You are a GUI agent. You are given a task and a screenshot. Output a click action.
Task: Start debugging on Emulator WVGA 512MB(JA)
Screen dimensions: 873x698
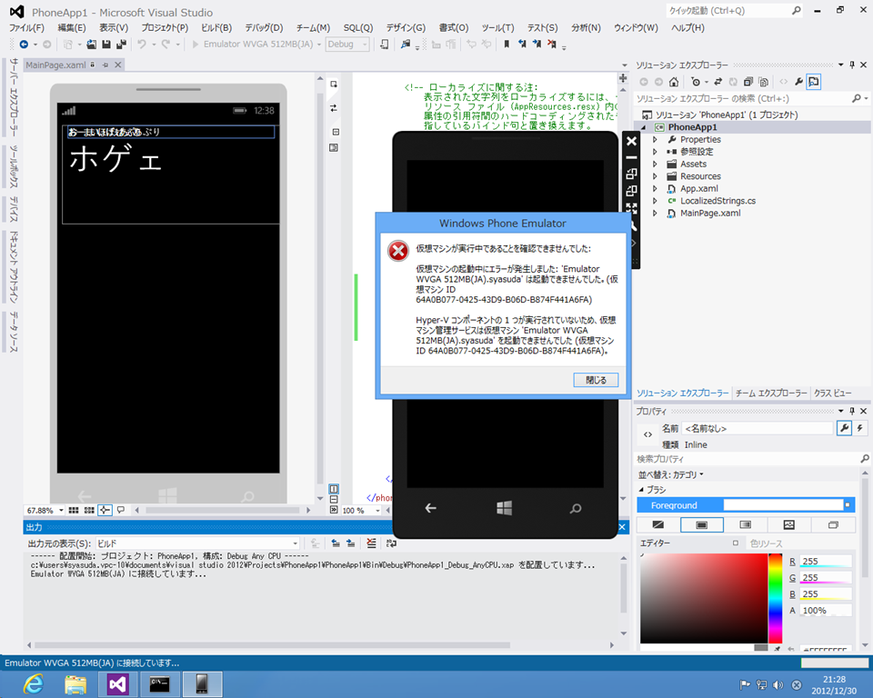[195, 44]
